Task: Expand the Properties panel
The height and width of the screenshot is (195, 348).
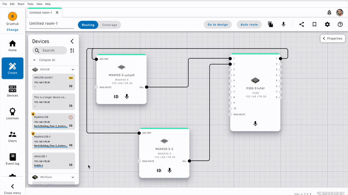Action: [333, 39]
